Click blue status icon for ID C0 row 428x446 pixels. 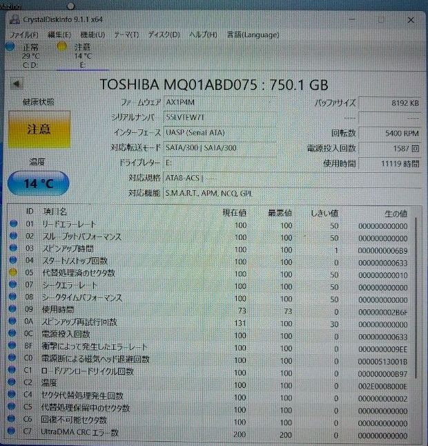pyautogui.click(x=12, y=357)
